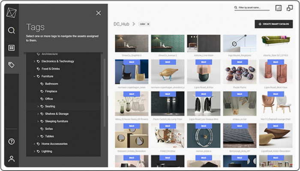The height and width of the screenshot is (171, 300).
Task: Open the Edizione Limitata Revolution thumbnail
Action: click(132, 136)
